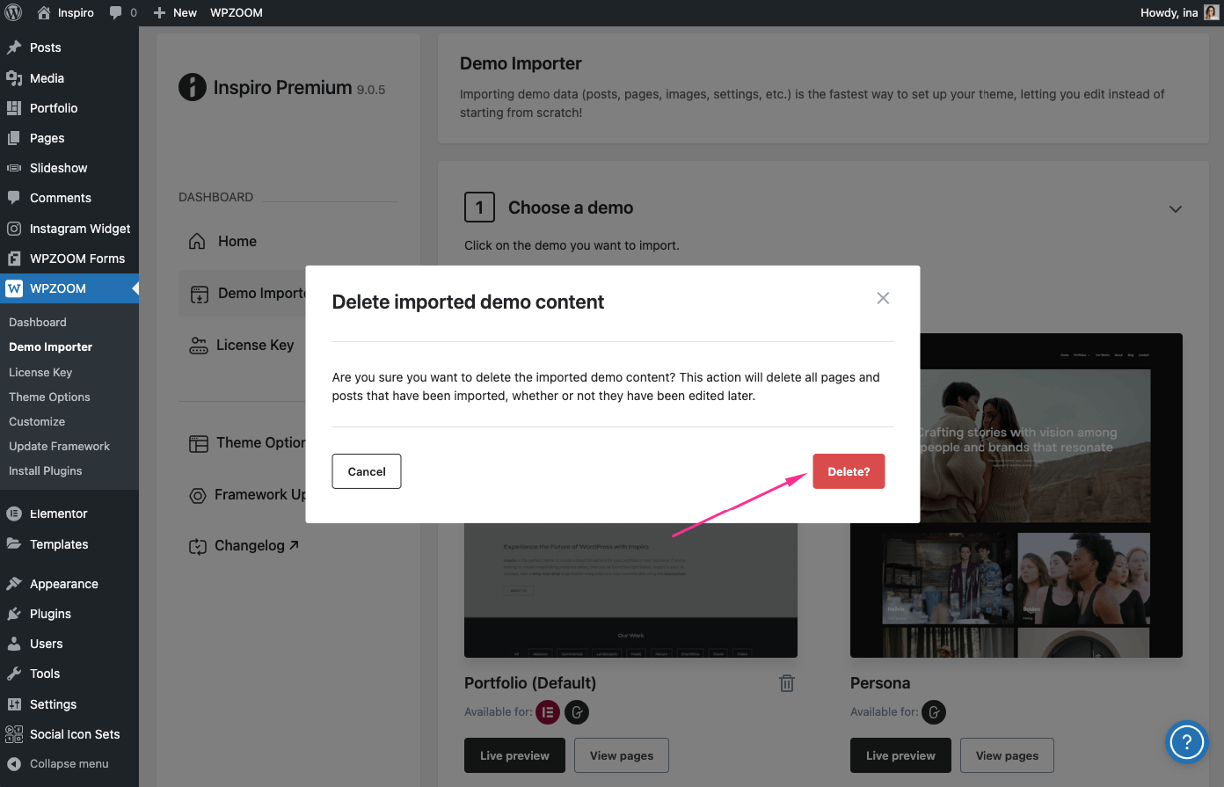Go to Home in the theme dashboard
This screenshot has width=1224, height=787.
click(223, 241)
